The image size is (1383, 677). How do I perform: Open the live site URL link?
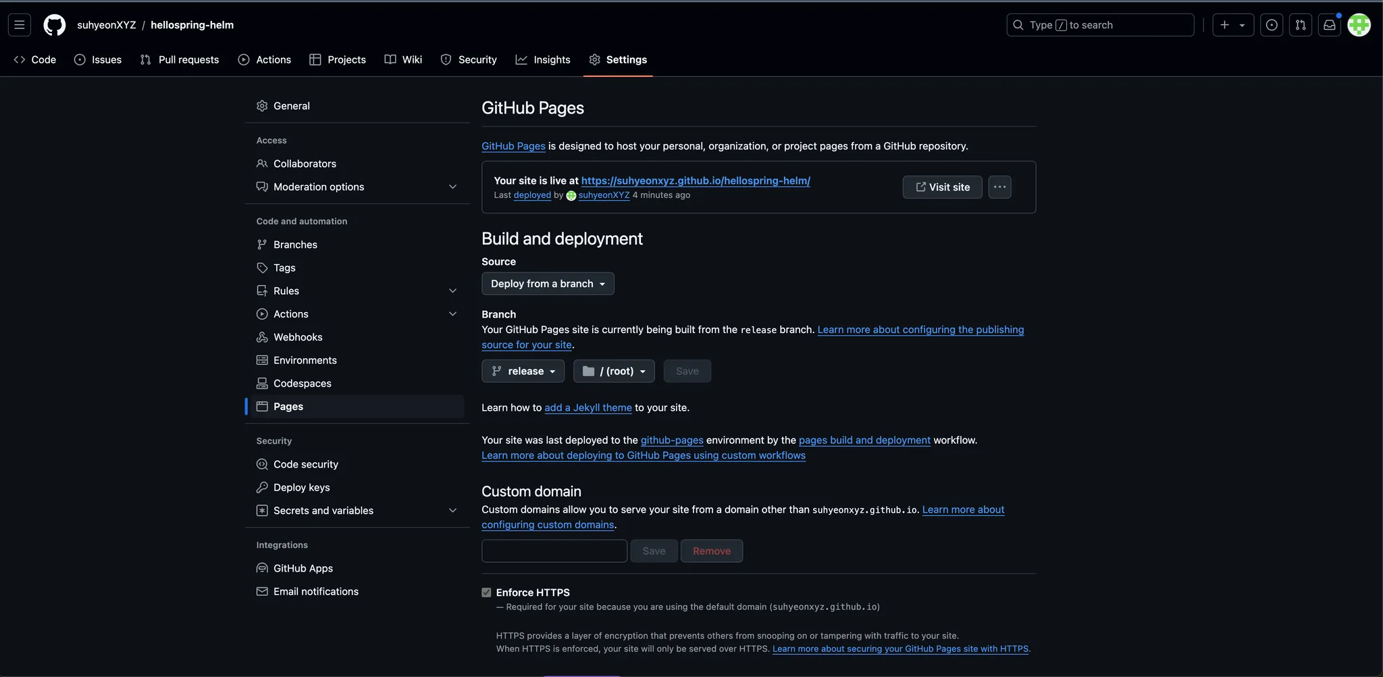tap(696, 180)
